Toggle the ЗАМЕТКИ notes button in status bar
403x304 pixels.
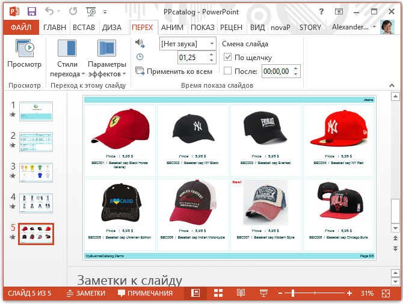(86, 293)
